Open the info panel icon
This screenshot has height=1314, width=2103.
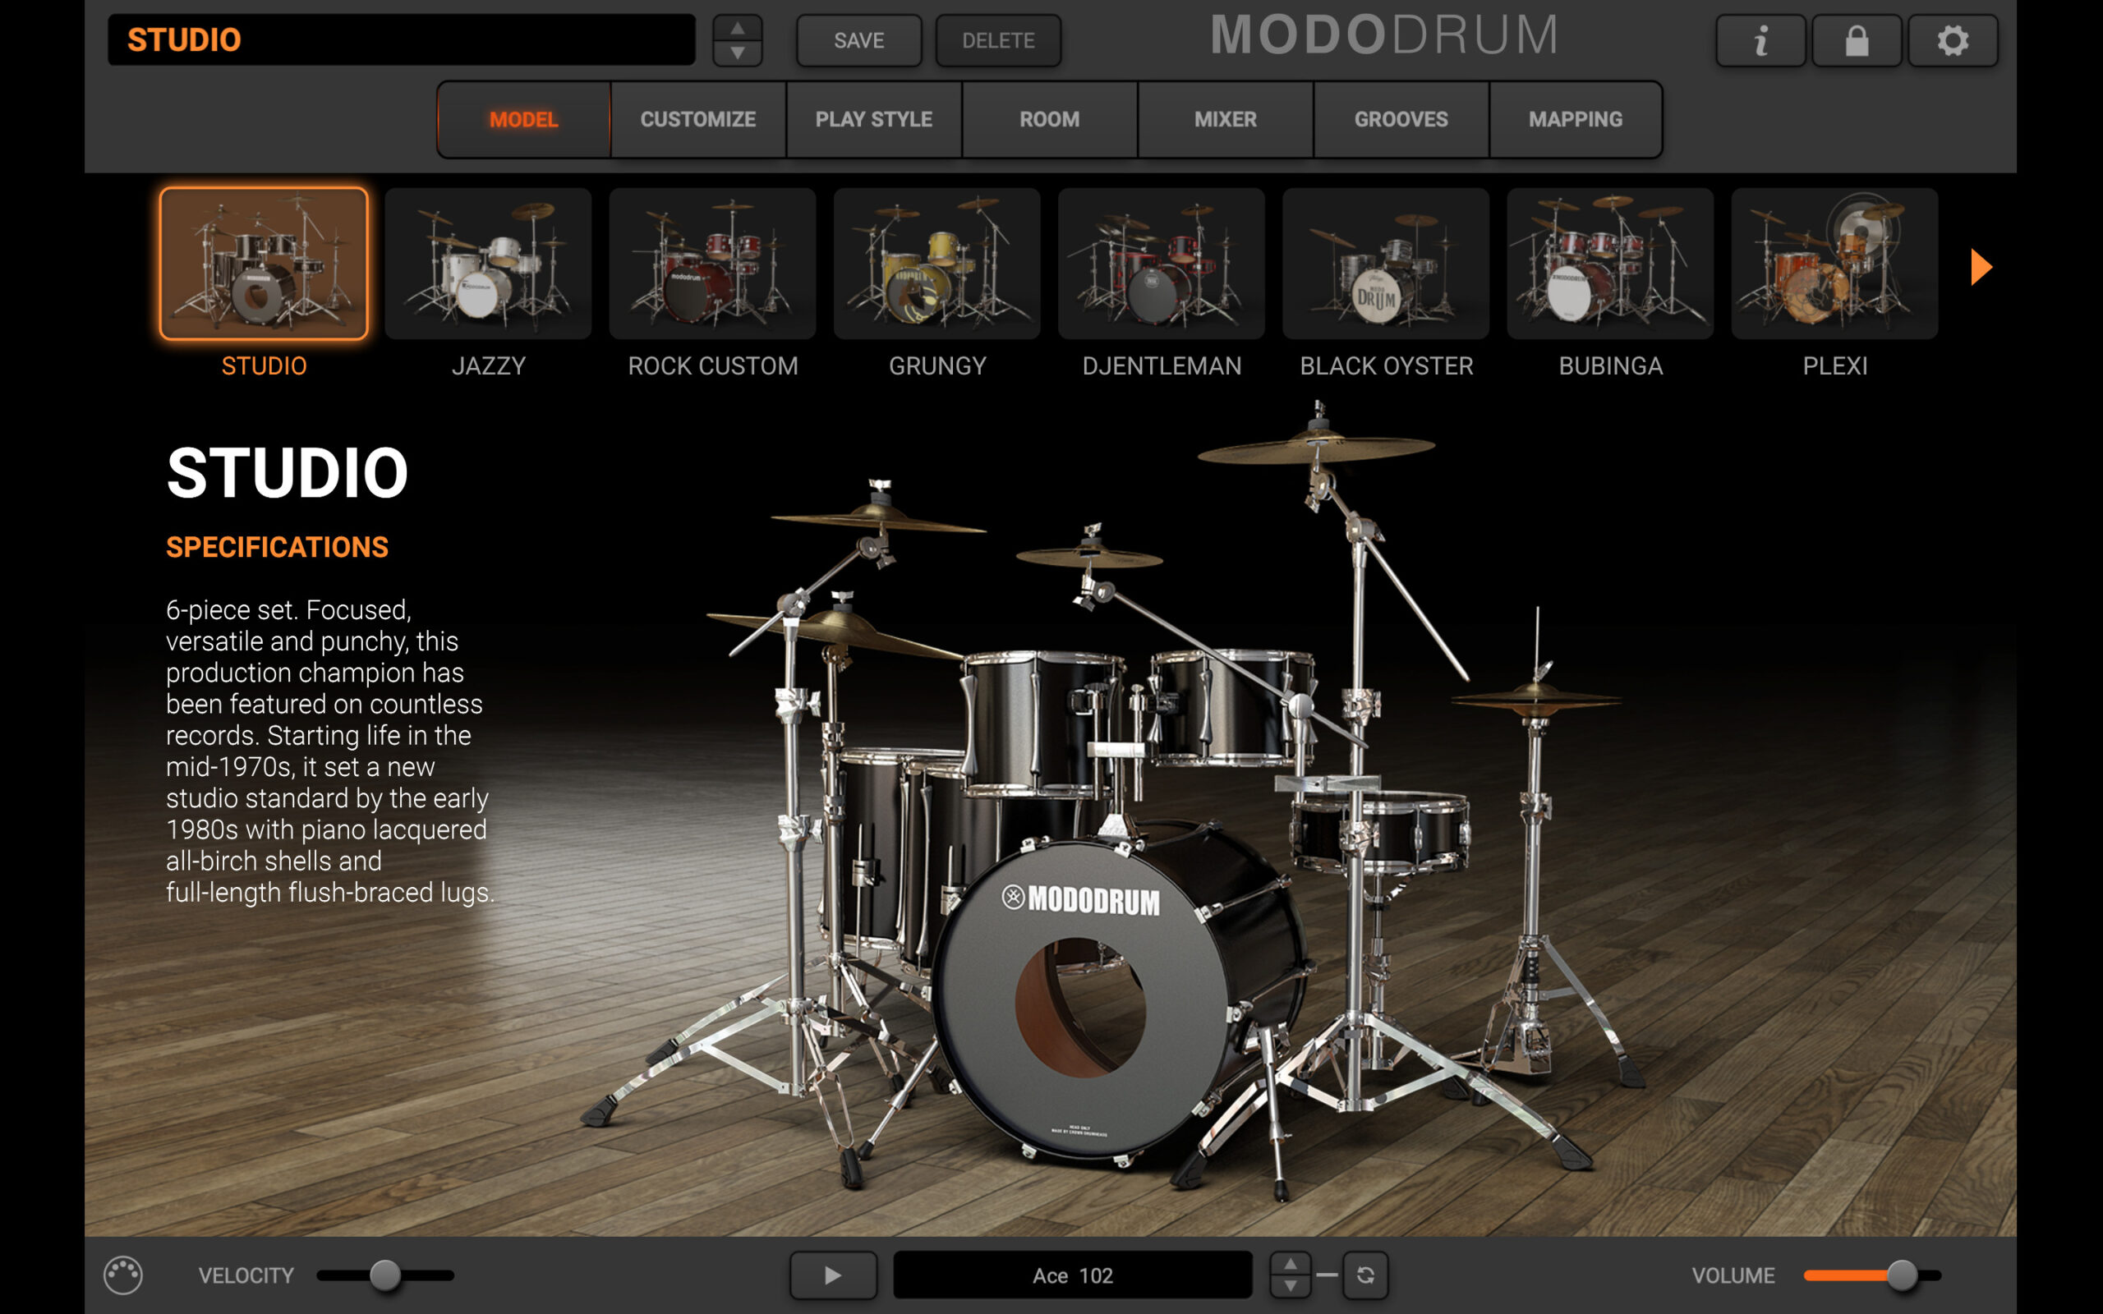pyautogui.click(x=1760, y=40)
